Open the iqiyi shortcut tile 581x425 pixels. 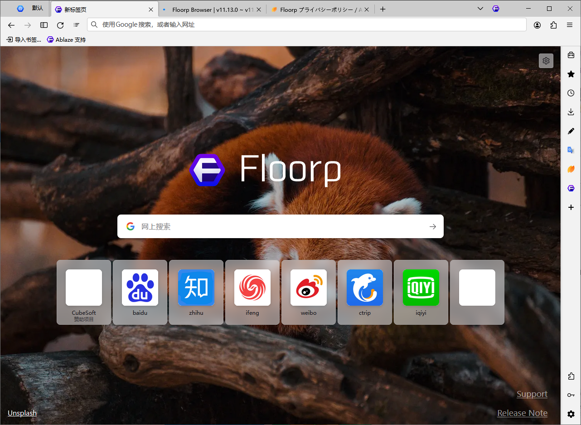421,292
